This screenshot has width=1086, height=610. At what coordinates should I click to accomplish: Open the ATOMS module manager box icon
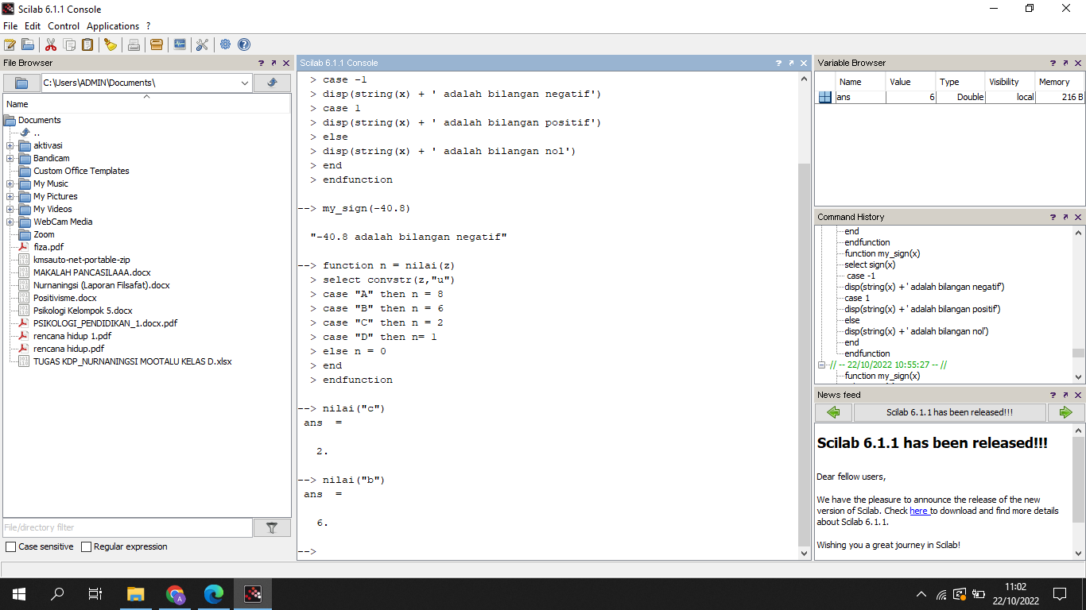pos(157,44)
